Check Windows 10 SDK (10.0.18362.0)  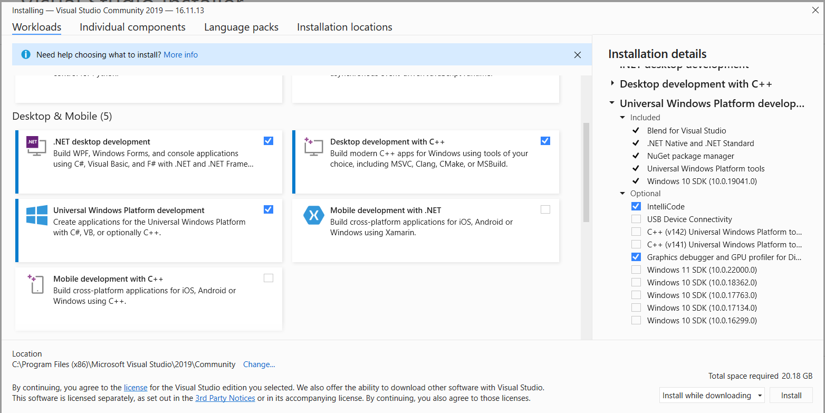click(x=636, y=282)
